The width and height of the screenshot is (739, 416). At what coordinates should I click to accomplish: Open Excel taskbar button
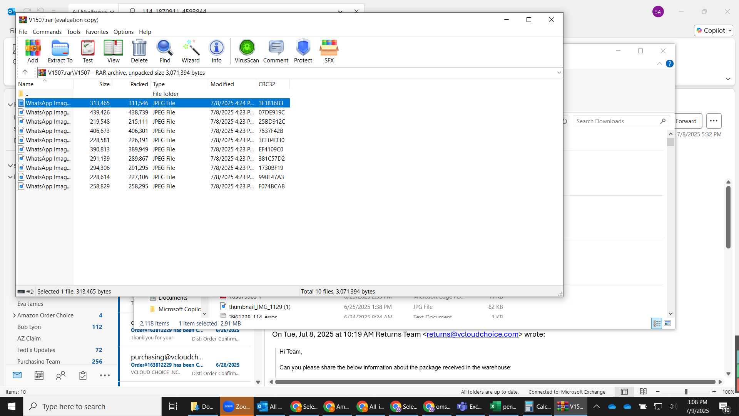click(503, 406)
